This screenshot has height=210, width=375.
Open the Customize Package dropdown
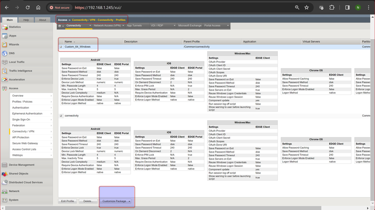click(x=130, y=201)
